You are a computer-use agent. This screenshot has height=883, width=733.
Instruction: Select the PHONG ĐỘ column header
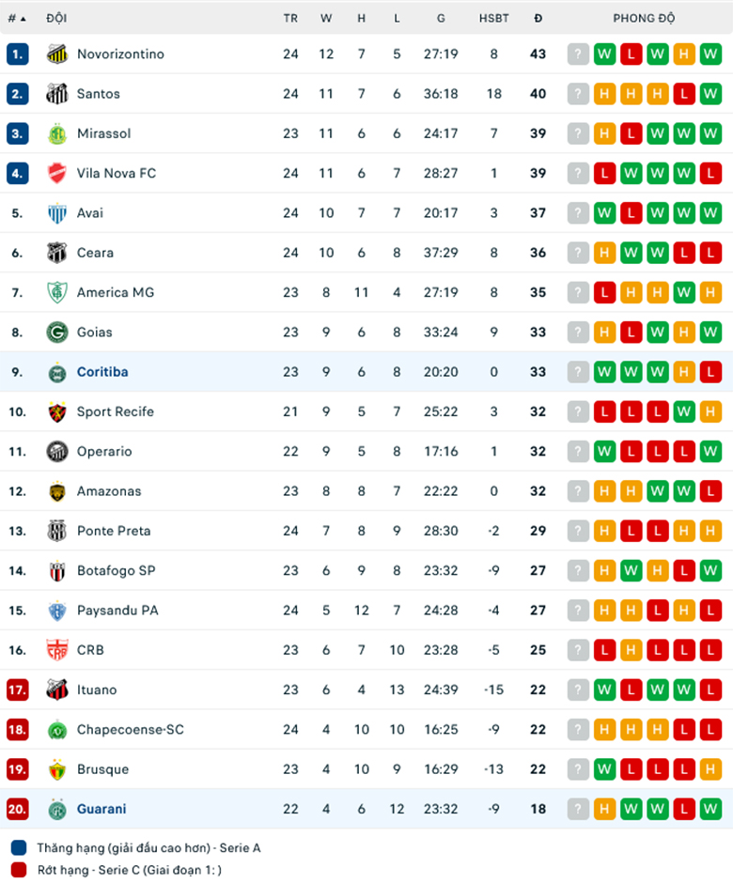tap(645, 18)
